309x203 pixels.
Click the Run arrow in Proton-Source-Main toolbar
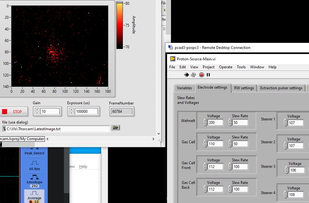tap(186, 75)
